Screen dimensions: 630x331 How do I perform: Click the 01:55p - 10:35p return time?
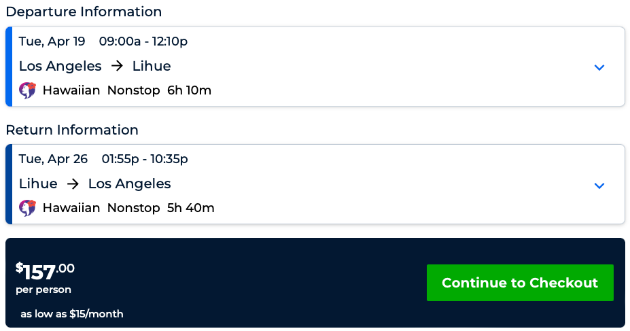tap(145, 159)
